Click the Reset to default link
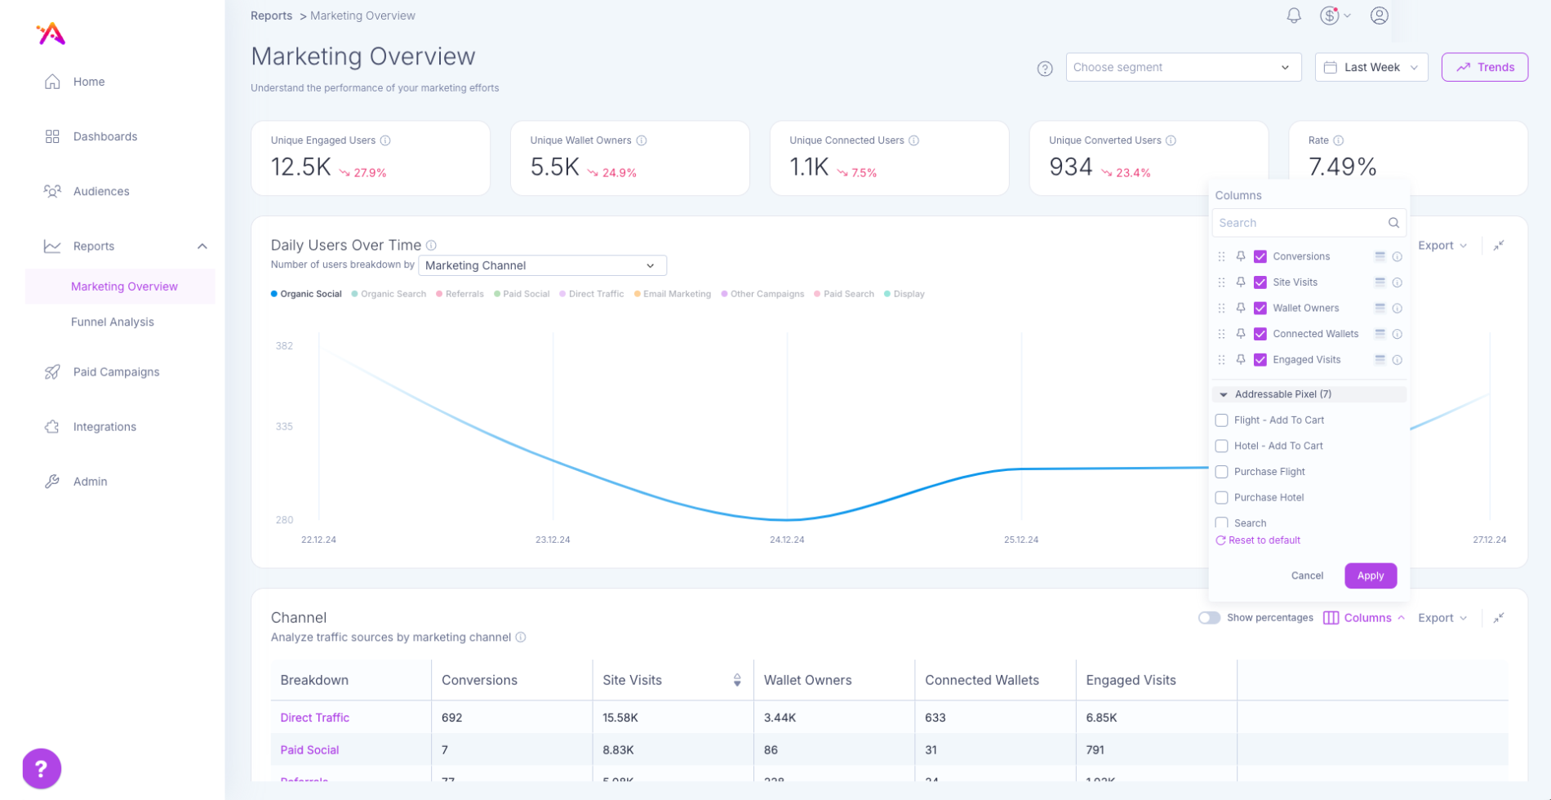This screenshot has width=1551, height=800. (x=1263, y=540)
